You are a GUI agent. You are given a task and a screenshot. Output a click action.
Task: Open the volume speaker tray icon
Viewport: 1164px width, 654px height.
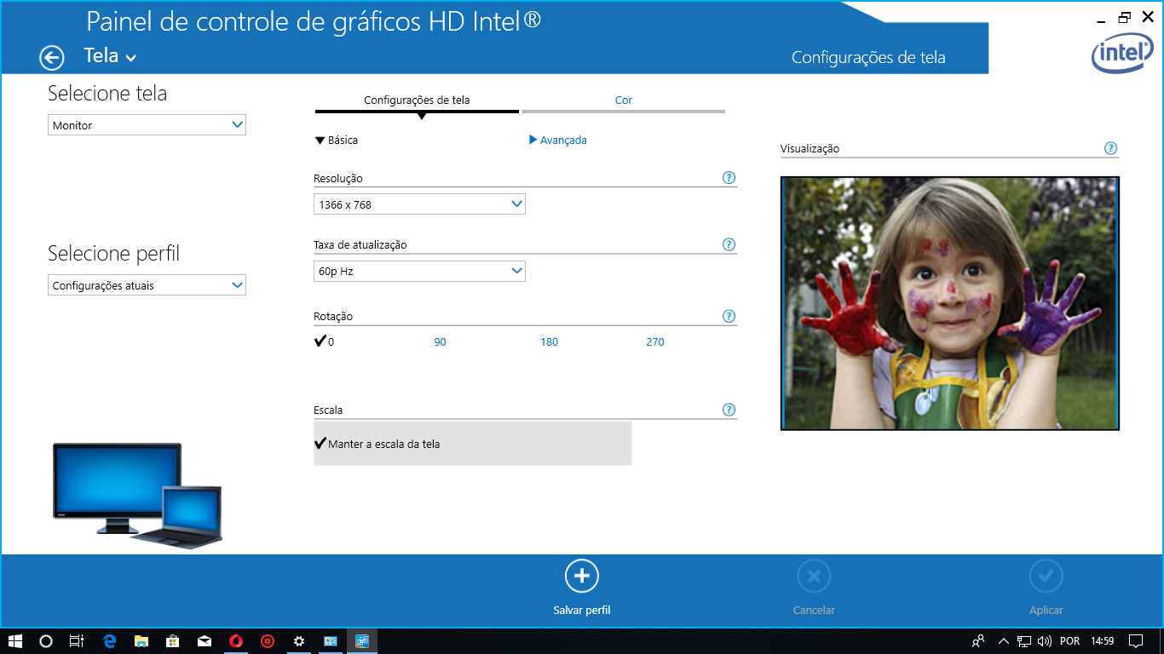click(1045, 641)
